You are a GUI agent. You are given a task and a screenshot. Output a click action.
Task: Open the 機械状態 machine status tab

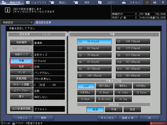[x=12, y=2]
